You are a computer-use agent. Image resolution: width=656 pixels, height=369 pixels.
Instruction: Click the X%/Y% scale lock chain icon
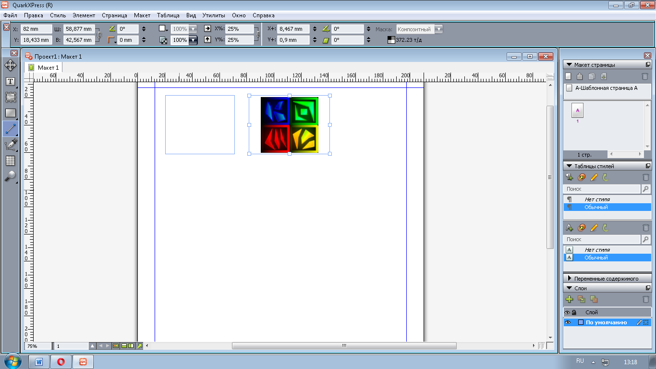pyautogui.click(x=258, y=35)
